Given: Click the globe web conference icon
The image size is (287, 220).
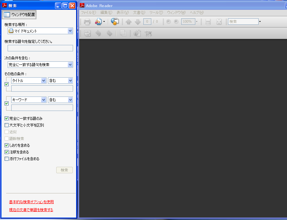Looking at the screenshot, I should click(x=115, y=22).
